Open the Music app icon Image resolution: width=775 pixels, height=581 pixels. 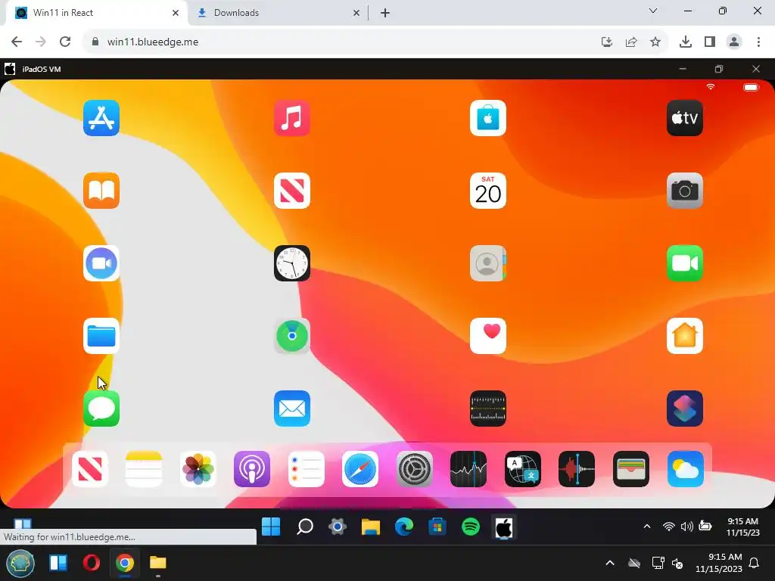point(292,118)
